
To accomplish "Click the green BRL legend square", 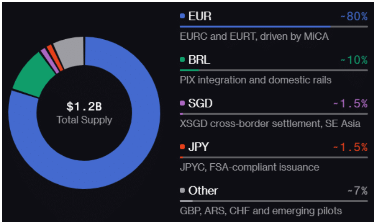I will coord(182,60).
